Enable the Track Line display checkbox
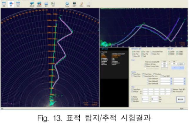Screen dimensions: 189x137 pyautogui.click(x=132, y=76)
